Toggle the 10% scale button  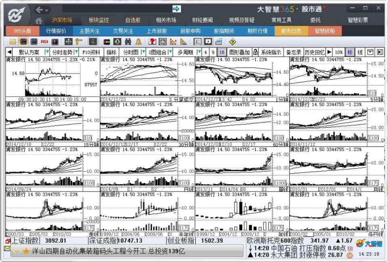point(339,52)
